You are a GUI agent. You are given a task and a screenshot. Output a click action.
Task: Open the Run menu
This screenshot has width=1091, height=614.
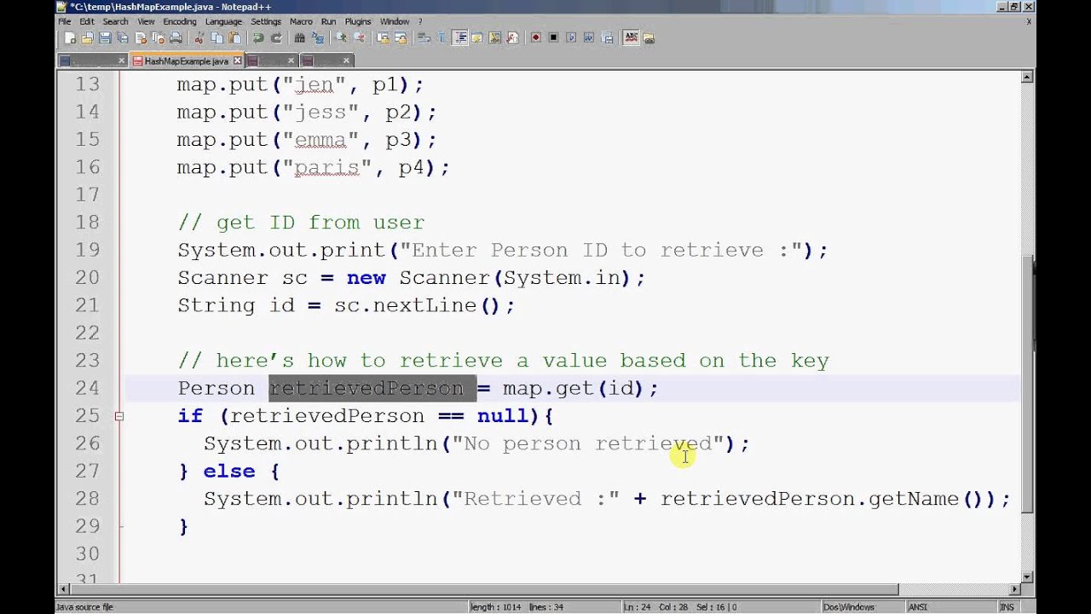point(328,21)
